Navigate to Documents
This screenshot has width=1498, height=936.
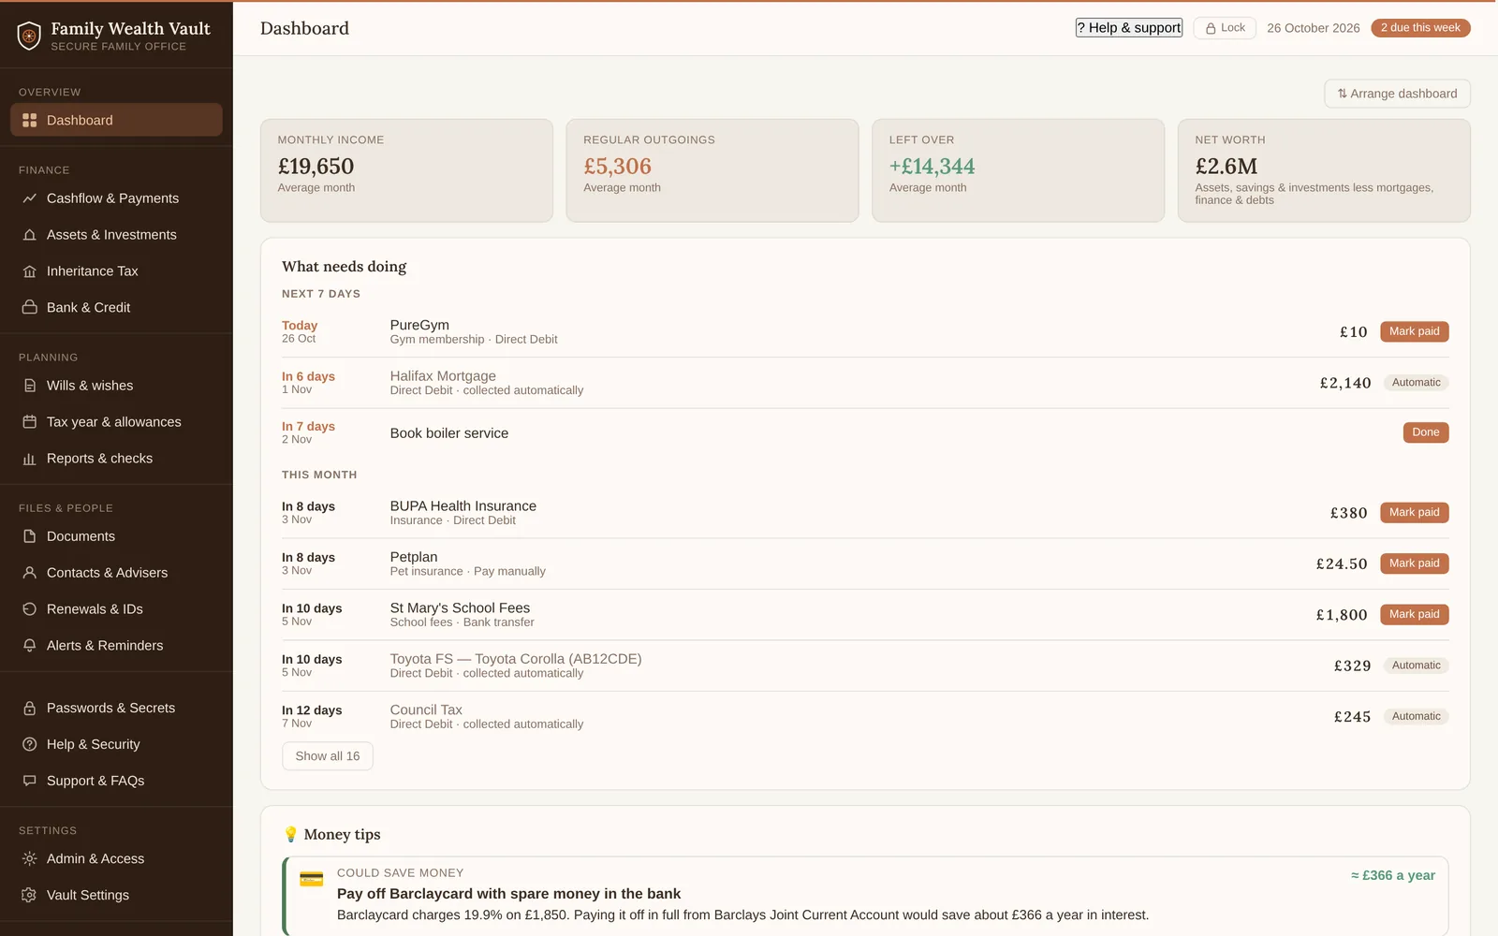pos(116,536)
